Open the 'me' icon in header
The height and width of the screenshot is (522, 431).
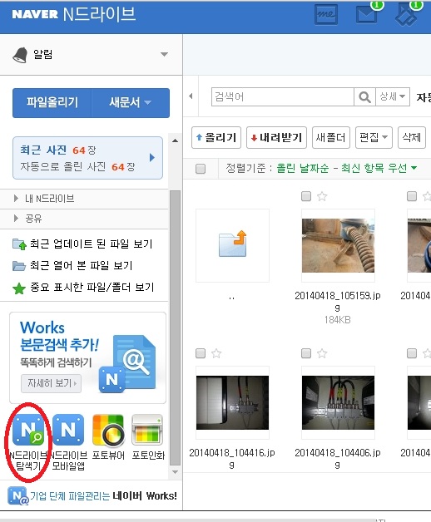coord(326,15)
